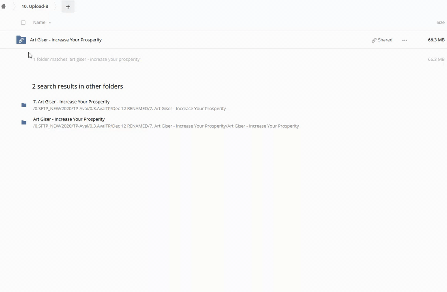This screenshot has width=447, height=292.
Task: Open 7. Art Giser - Increase Your Prosperity result
Action: click(71, 102)
